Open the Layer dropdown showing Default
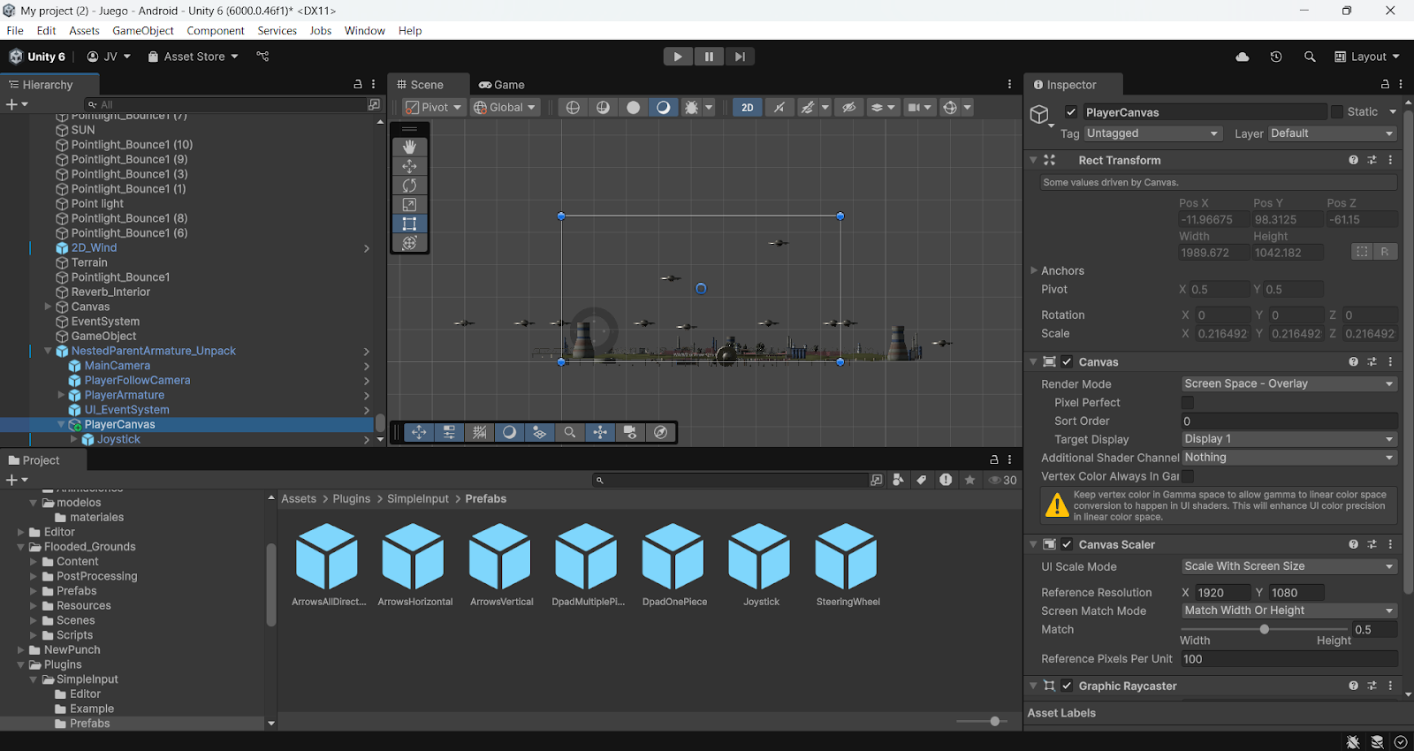The width and height of the screenshot is (1414, 751). tap(1333, 133)
